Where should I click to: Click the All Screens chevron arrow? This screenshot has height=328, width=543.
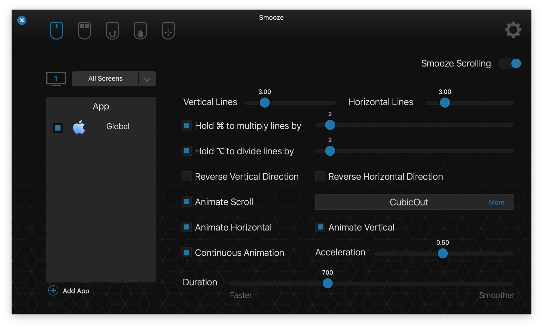point(147,79)
